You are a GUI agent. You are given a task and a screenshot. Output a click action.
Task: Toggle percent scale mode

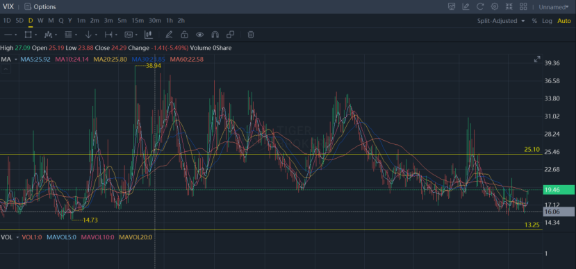pos(534,21)
